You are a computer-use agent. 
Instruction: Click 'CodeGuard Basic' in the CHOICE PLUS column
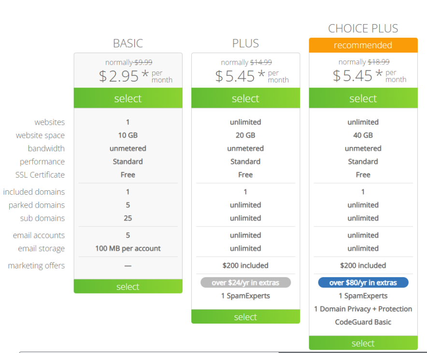pyautogui.click(x=363, y=322)
